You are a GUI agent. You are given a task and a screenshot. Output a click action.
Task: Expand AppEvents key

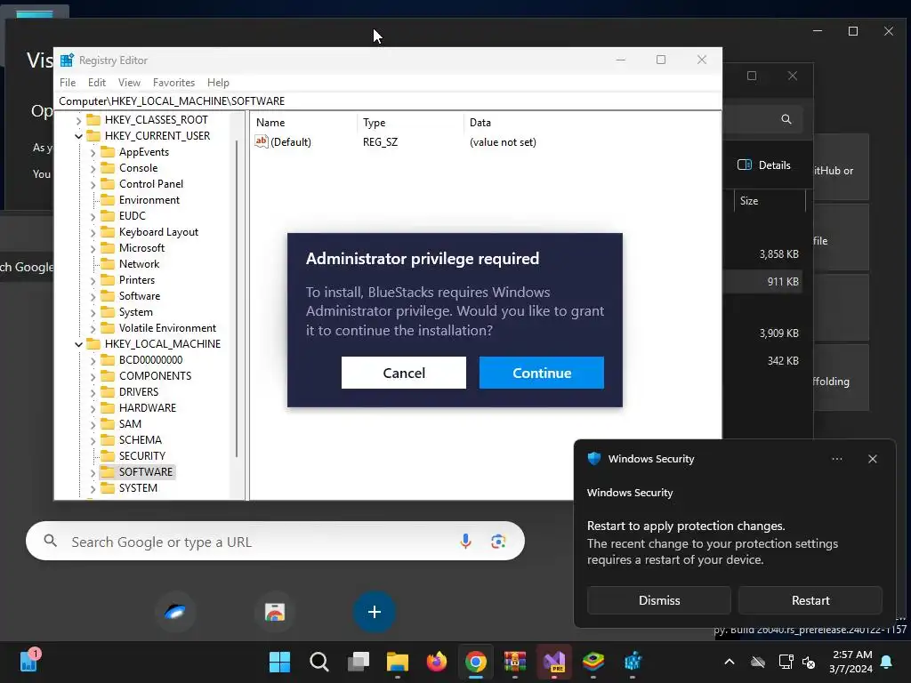click(93, 153)
